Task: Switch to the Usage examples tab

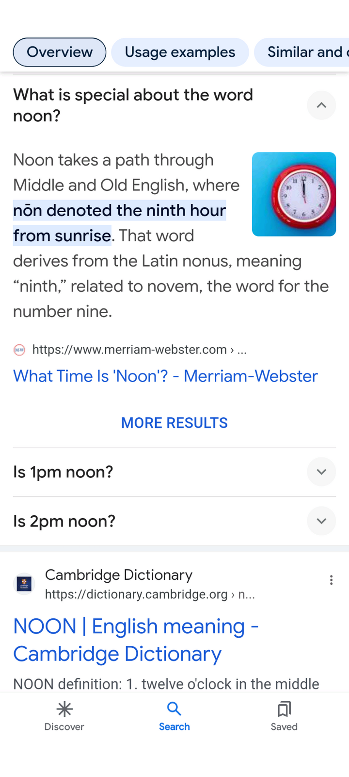Action: click(x=180, y=52)
